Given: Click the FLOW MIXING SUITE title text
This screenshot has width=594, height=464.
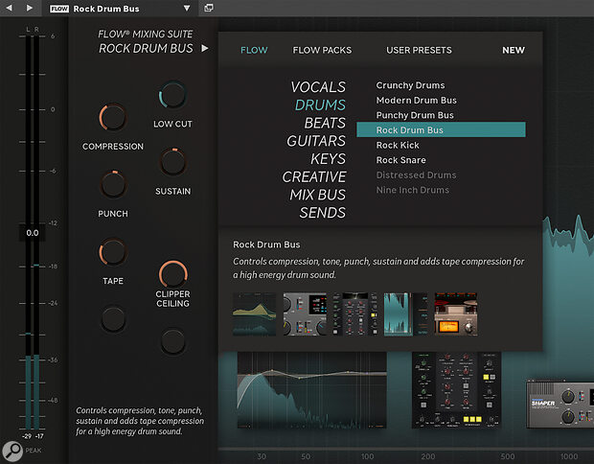Looking at the screenshot, I should pos(146,35).
